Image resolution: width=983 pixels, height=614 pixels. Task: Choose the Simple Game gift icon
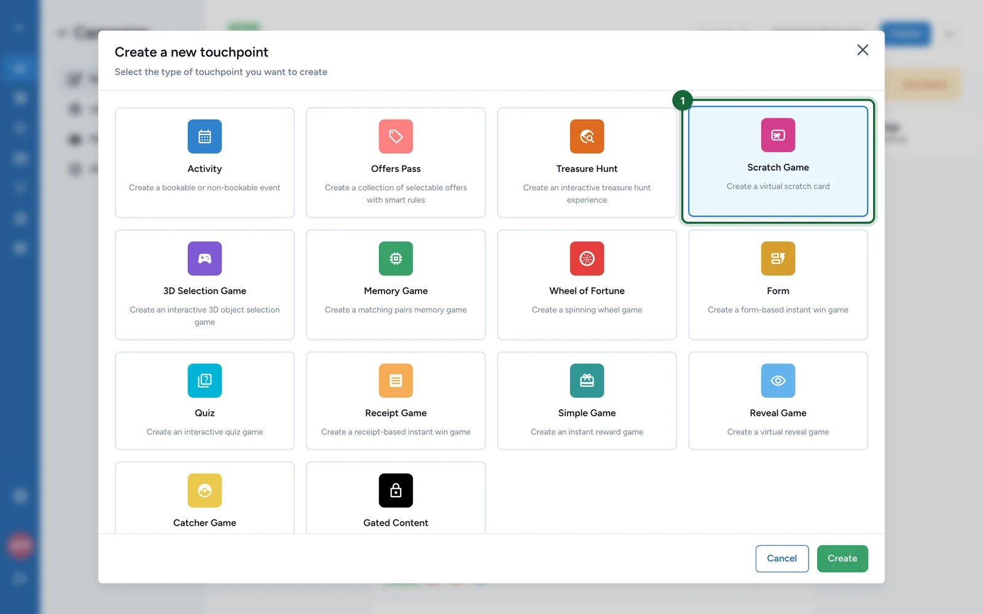point(587,381)
